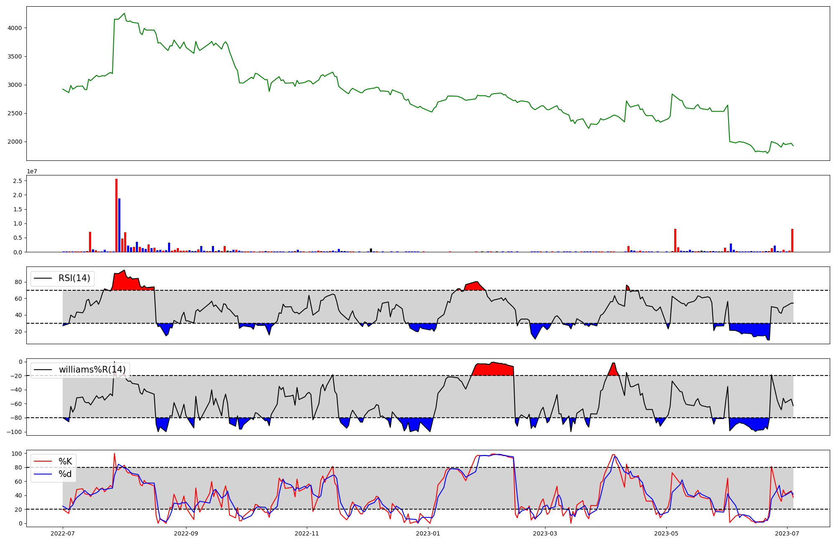Click the 2023-05 x-axis date label

tap(666, 533)
